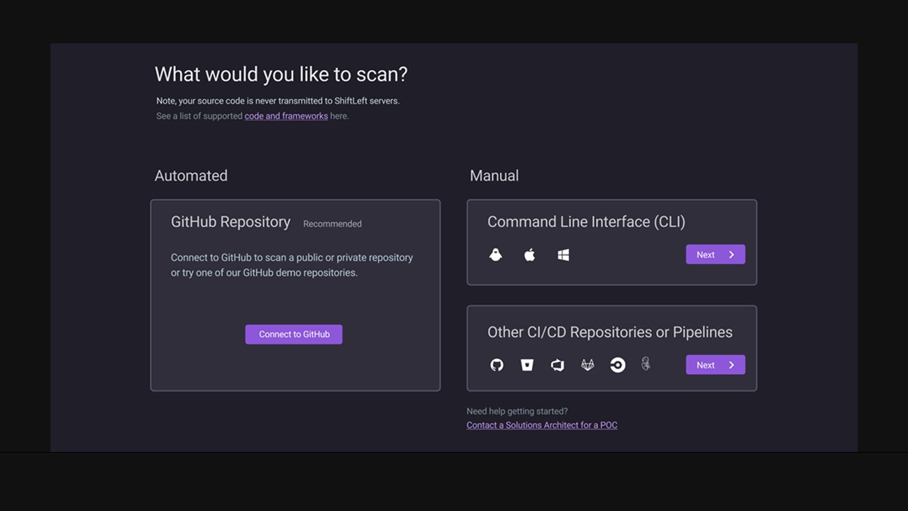Click the Azure DevOps icon

[x=558, y=365]
